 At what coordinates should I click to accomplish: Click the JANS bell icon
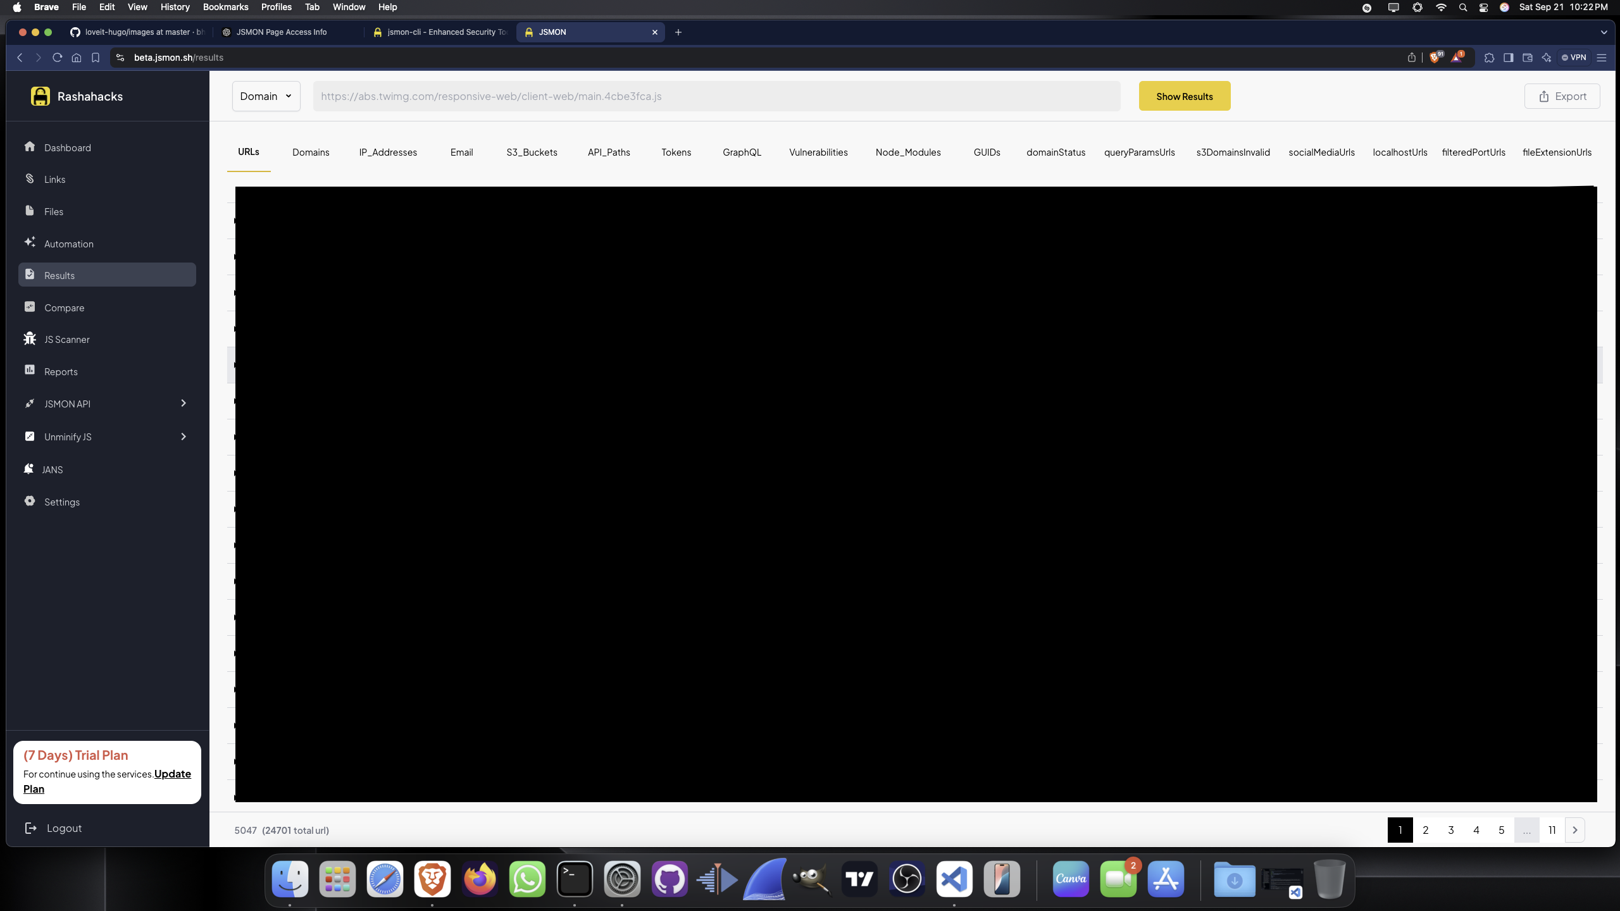[28, 469]
